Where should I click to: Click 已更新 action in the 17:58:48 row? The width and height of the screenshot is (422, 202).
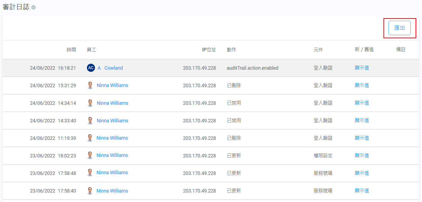pyautogui.click(x=234, y=173)
